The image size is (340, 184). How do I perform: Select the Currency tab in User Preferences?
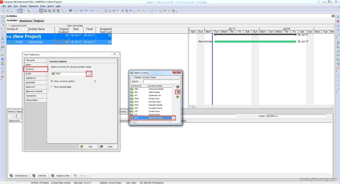(x=36, y=69)
